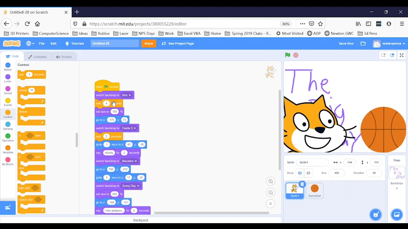The width and height of the screenshot is (408, 229).
Task: Open the Sound block category
Action: coord(8,90)
